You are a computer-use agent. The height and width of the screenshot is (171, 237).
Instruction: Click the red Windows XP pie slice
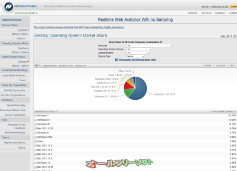coord(128,85)
